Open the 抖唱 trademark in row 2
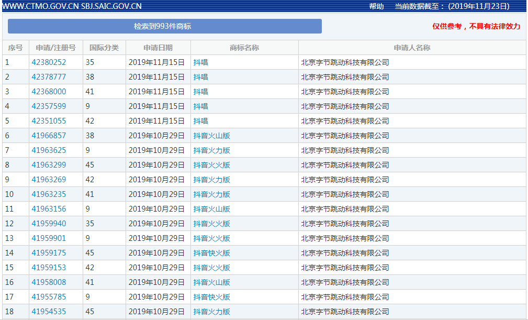Image resolution: width=528 pixels, height=320 pixels. 201,77
